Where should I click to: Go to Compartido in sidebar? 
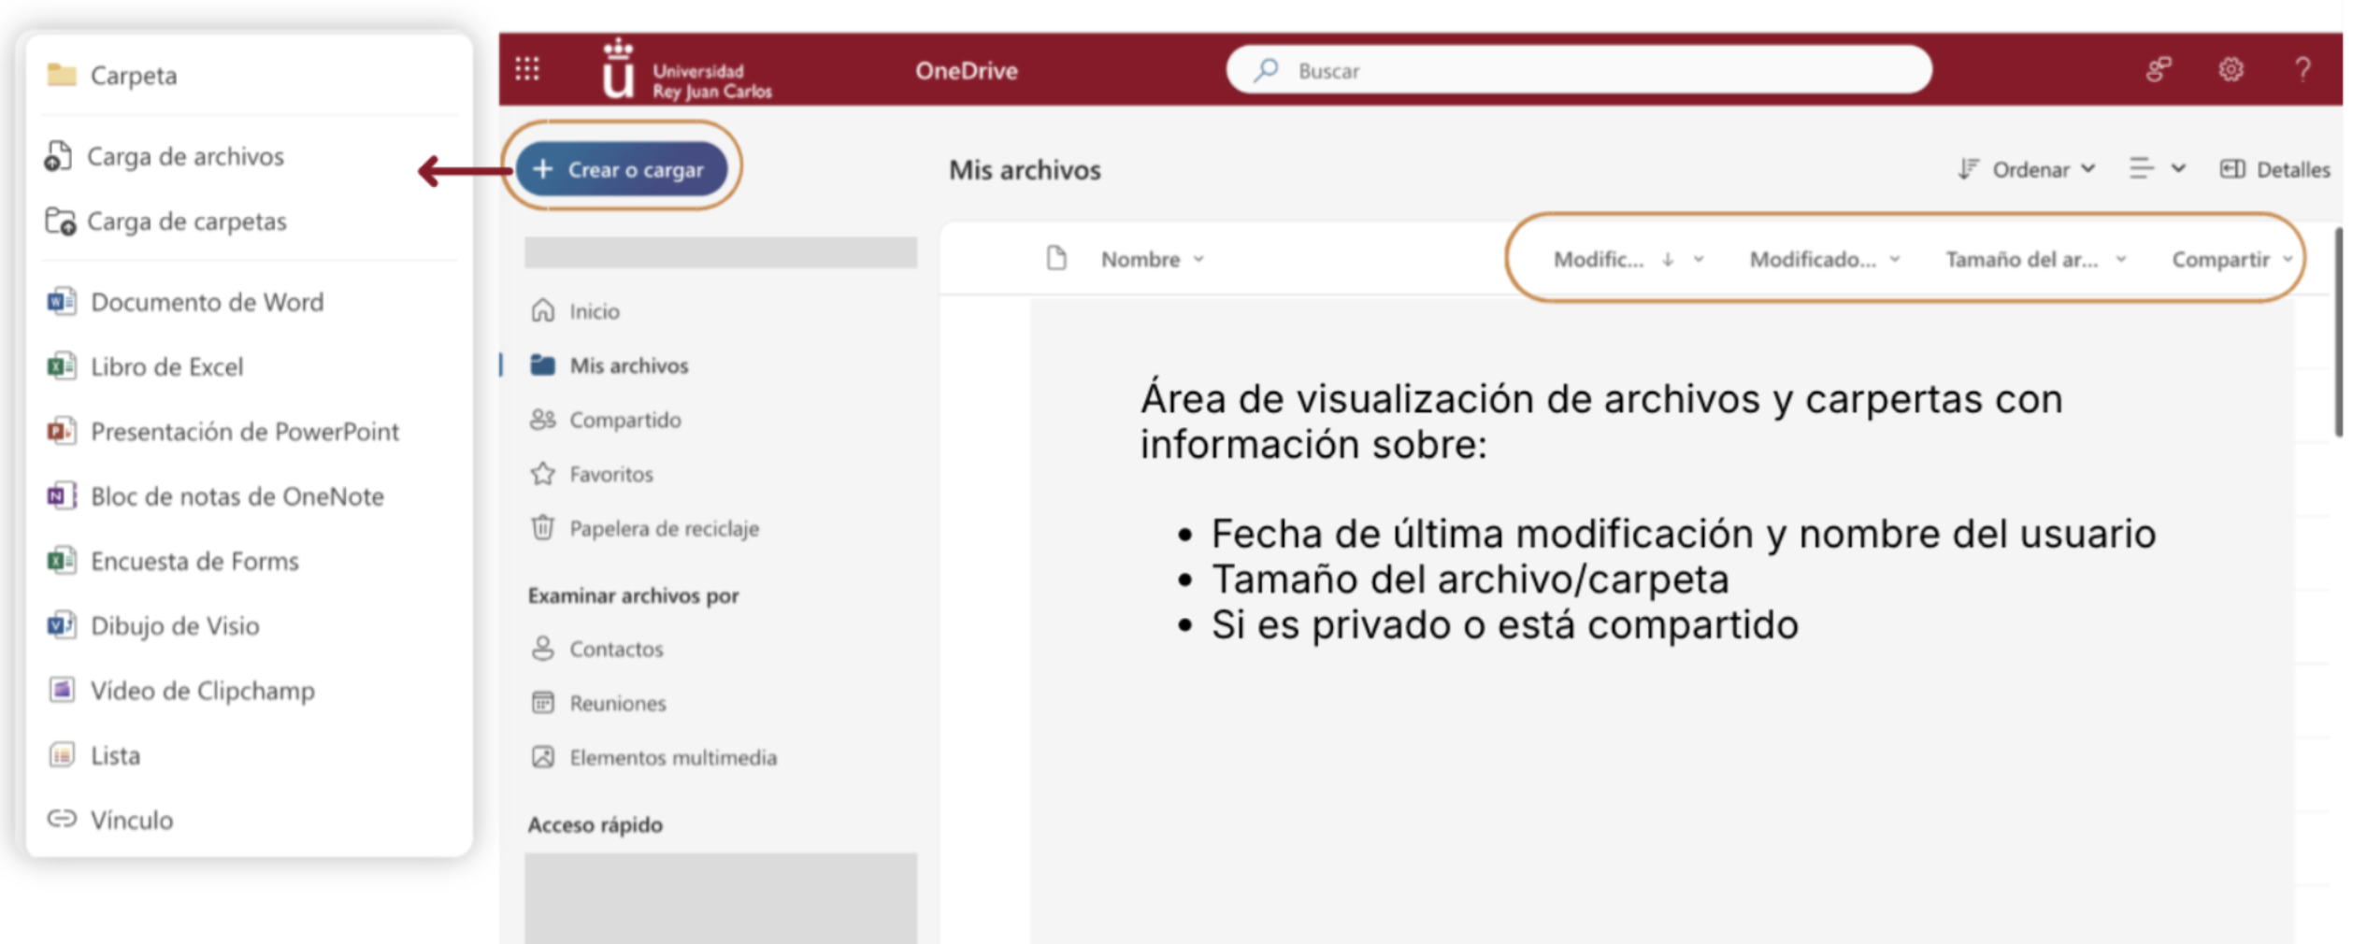pos(624,420)
